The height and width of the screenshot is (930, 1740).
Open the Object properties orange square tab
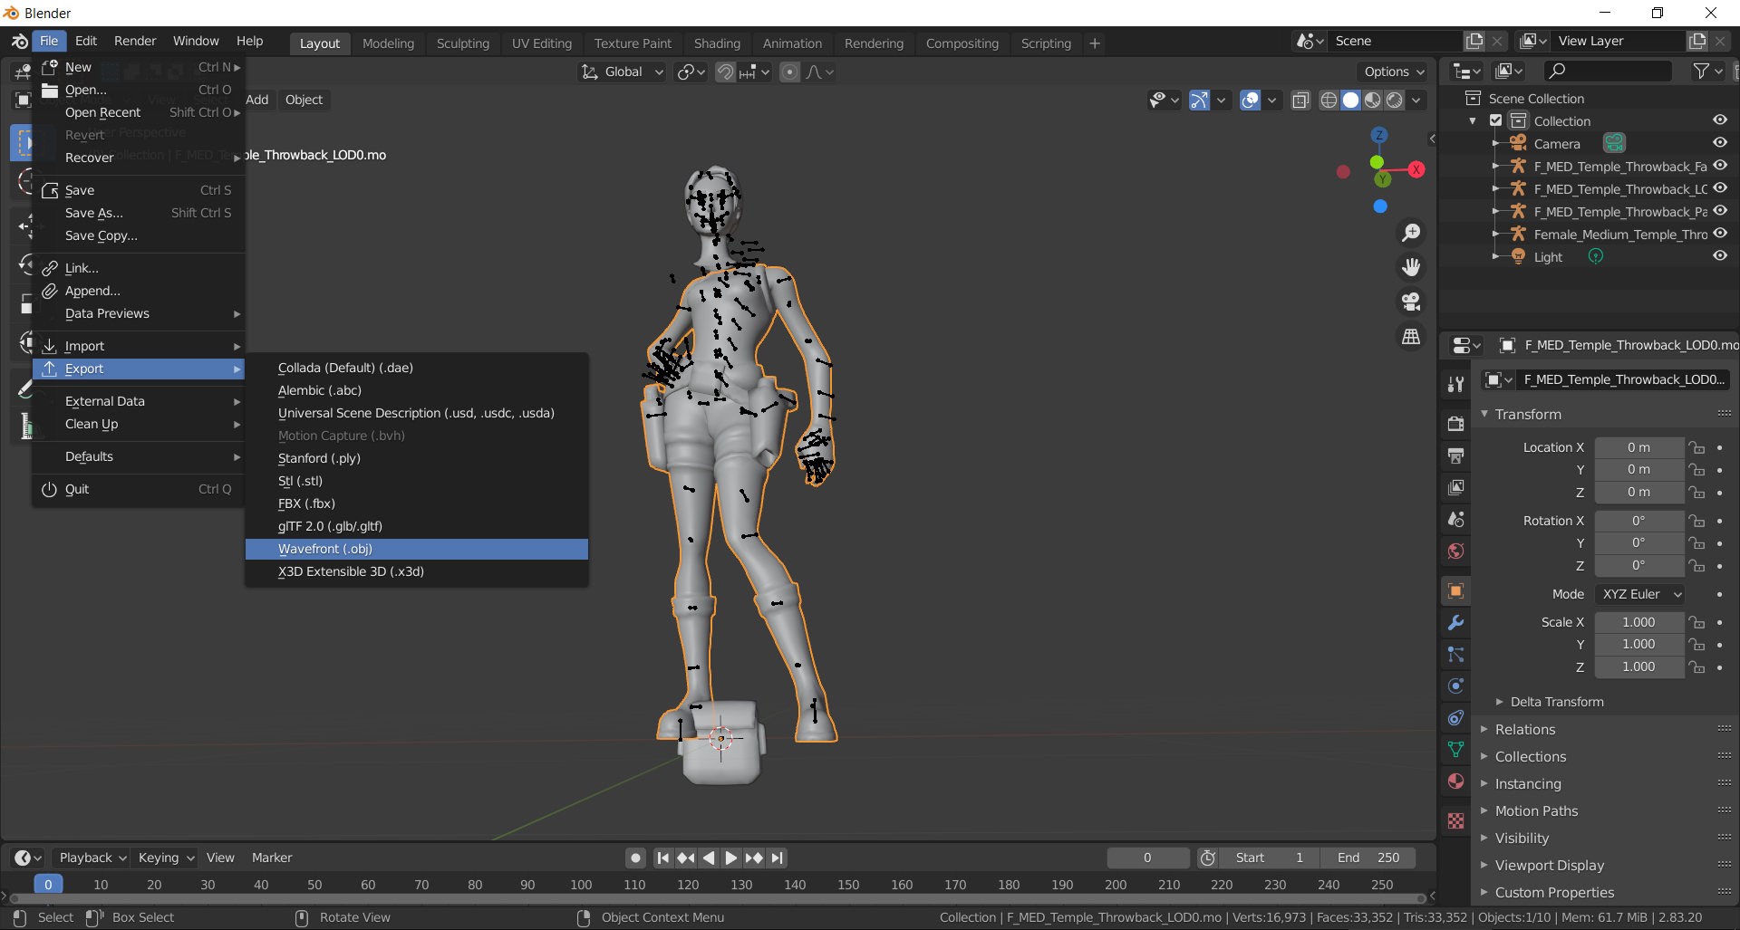coord(1456,591)
